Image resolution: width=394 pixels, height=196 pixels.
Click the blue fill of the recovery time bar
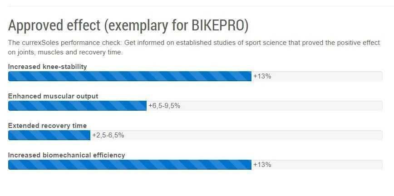tap(49, 135)
